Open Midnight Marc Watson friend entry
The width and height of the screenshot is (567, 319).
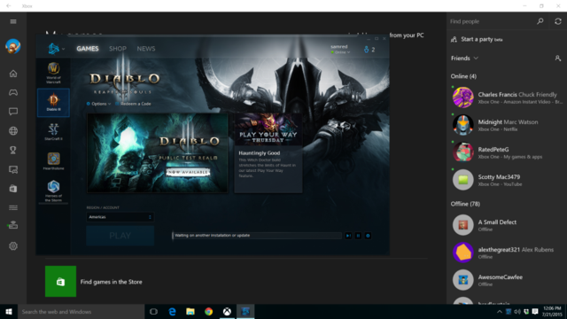pos(506,125)
